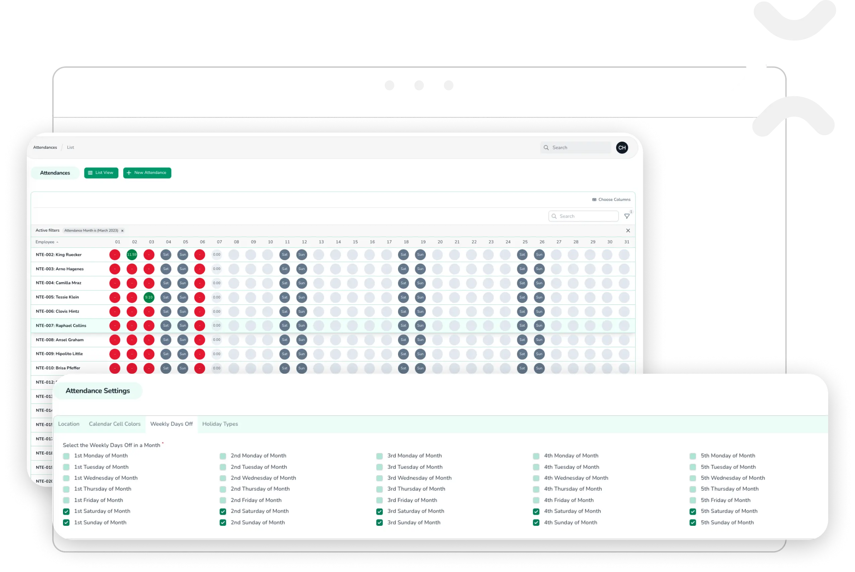Uncheck 5th Sunday of Month
The height and width of the screenshot is (572, 855).
tap(692, 523)
